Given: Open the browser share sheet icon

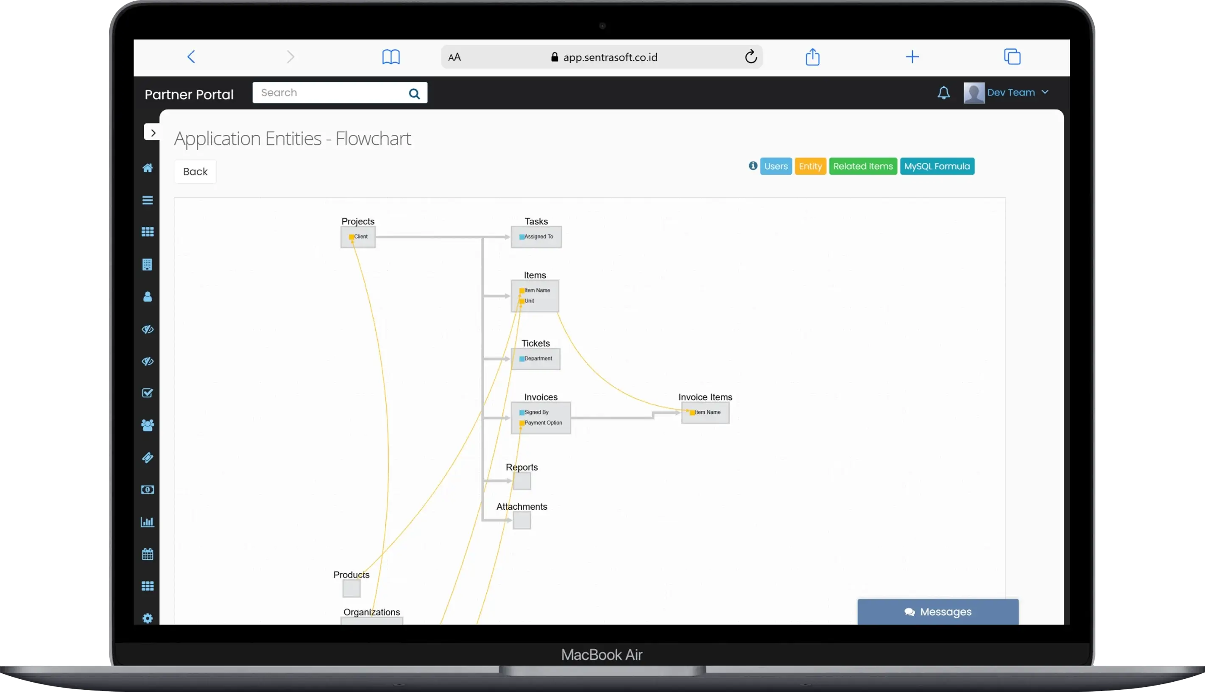Looking at the screenshot, I should (812, 56).
